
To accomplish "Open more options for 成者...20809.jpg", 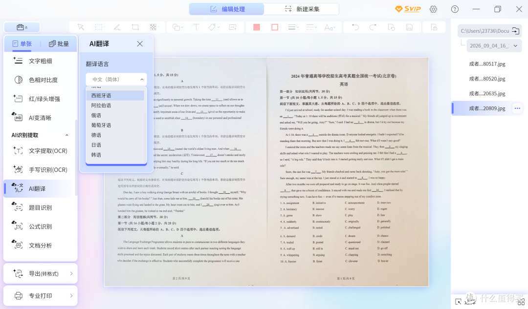I will click(x=517, y=108).
